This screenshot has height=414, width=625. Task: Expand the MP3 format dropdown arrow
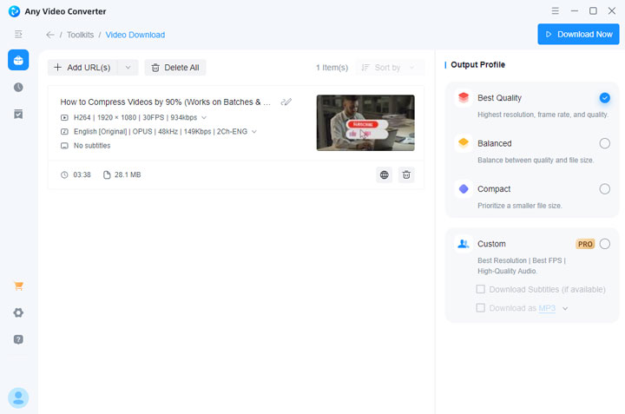point(565,308)
